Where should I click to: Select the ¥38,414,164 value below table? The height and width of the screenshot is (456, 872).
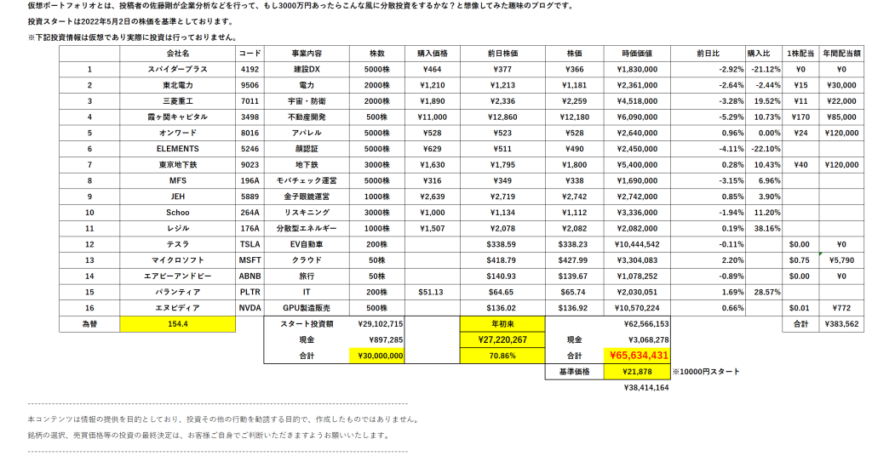pyautogui.click(x=646, y=388)
